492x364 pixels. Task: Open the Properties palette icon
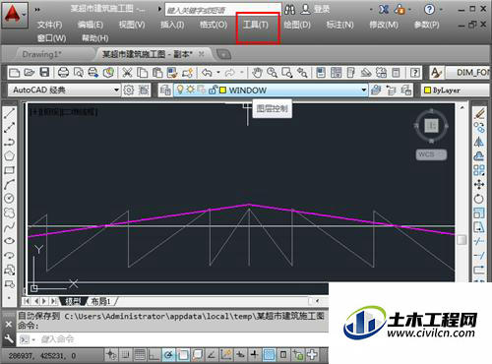coord(321,73)
